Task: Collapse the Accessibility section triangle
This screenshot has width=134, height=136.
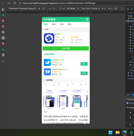Action: point(128,107)
